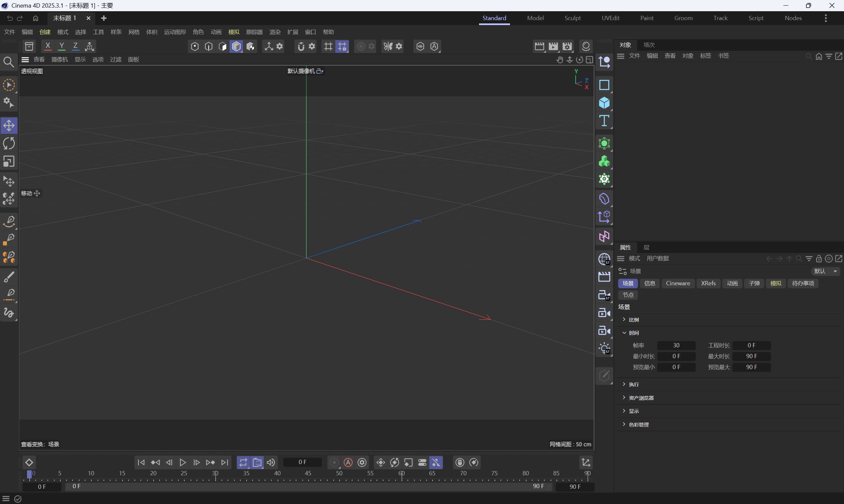844x504 pixels.
Task: Open the 信息 attribute tab
Action: click(x=649, y=283)
